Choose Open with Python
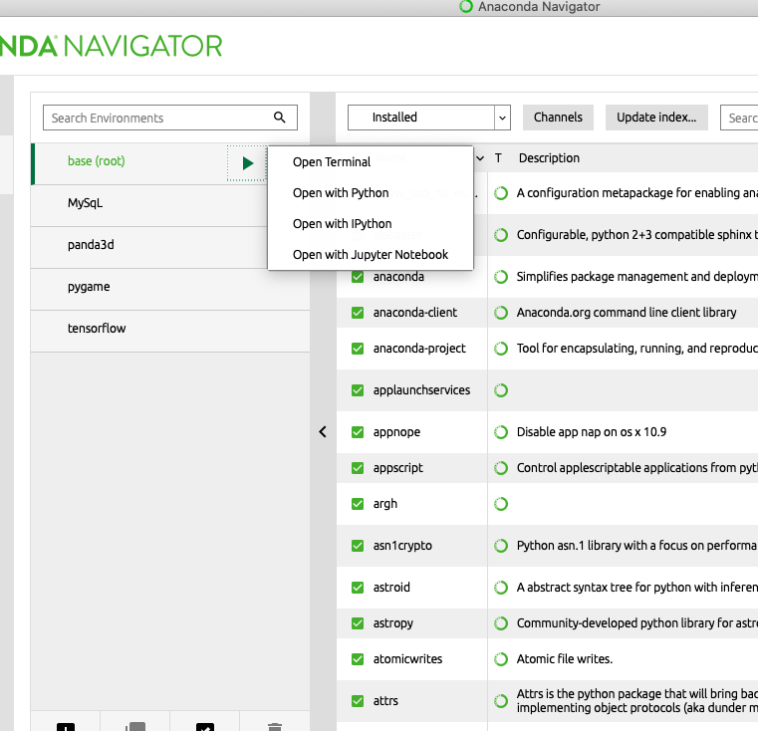 pos(371,193)
